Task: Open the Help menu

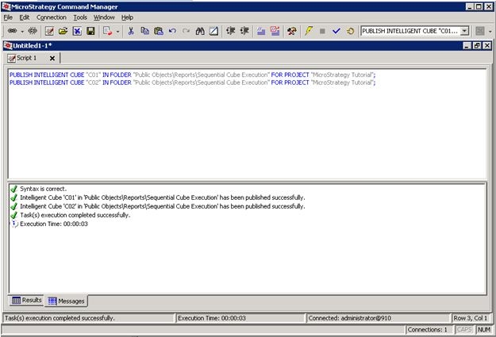Action: pyautogui.click(x=127, y=17)
